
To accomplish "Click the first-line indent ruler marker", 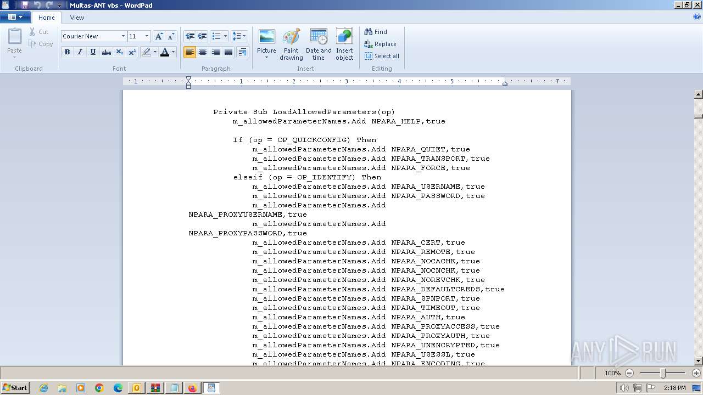I will click(188, 78).
